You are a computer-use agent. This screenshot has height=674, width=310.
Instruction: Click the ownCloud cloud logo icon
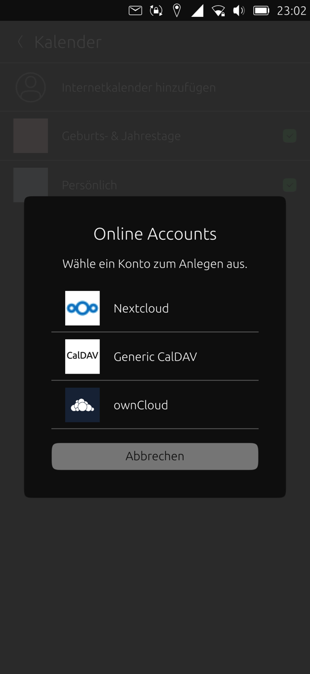point(83,404)
